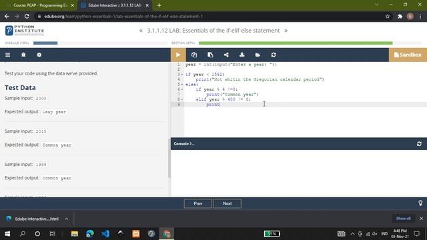Click sample input value 2000
This screenshot has height=240, width=427.
[41, 98]
